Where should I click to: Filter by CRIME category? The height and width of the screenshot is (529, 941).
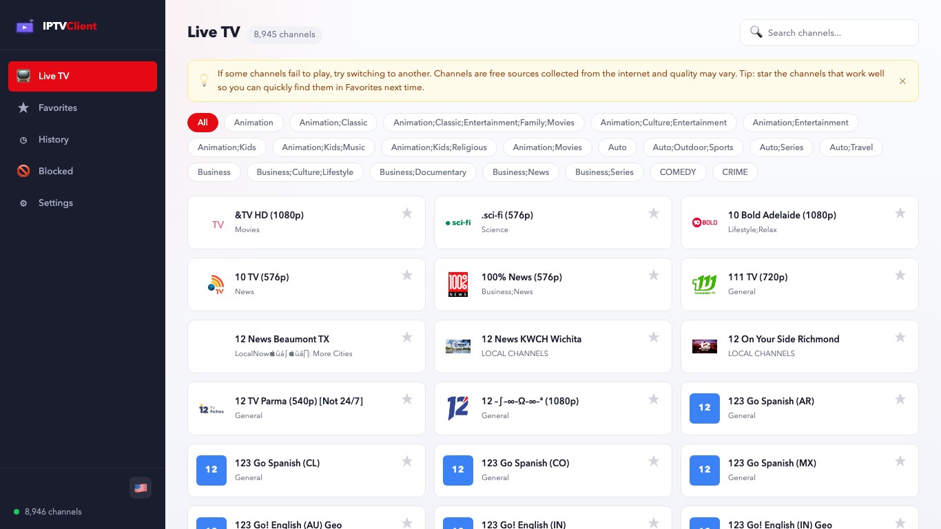(x=735, y=172)
